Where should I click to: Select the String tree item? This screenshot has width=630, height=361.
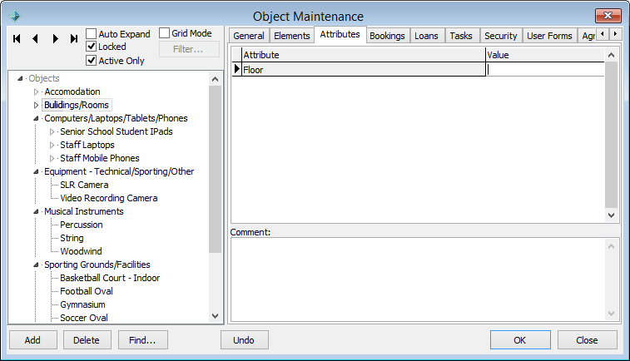coord(72,238)
